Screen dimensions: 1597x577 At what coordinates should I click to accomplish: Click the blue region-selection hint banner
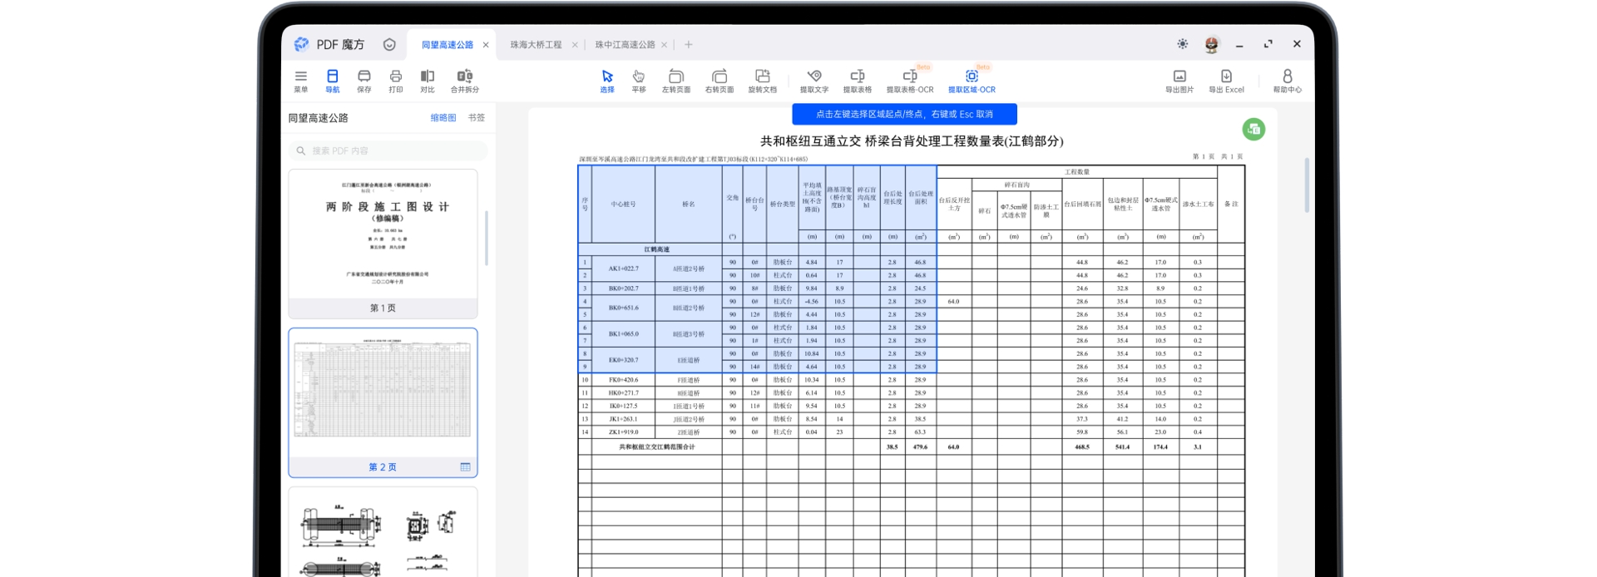pos(904,114)
